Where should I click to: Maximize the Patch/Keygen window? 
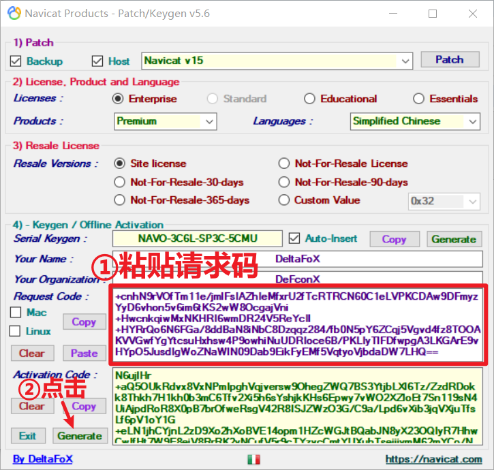point(433,14)
